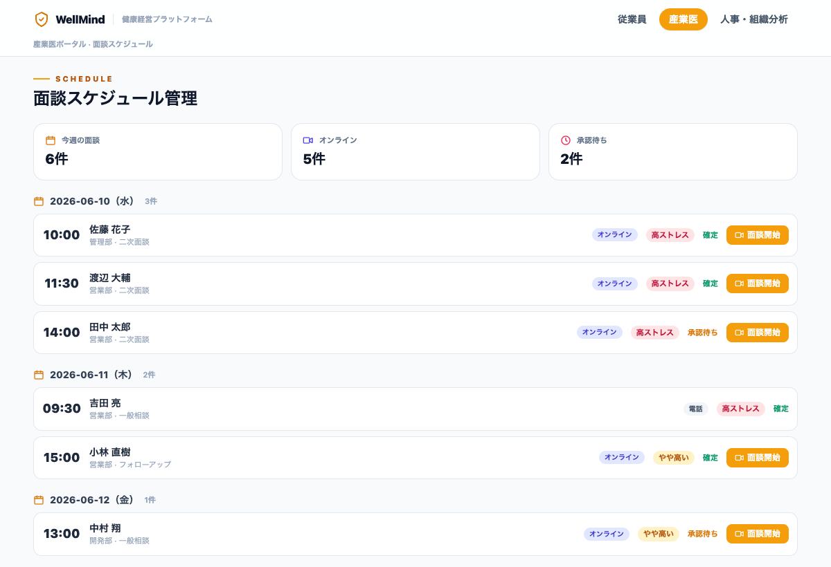Viewport: 831px width, 567px height.
Task: Start interview with 中村 翔
Action: 758,534
